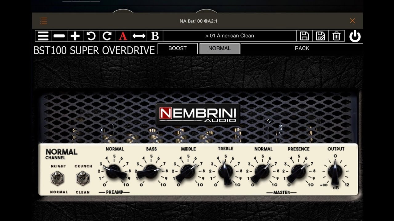This screenshot has width=394, height=221.
Task: Save the current preset
Action: (304, 36)
